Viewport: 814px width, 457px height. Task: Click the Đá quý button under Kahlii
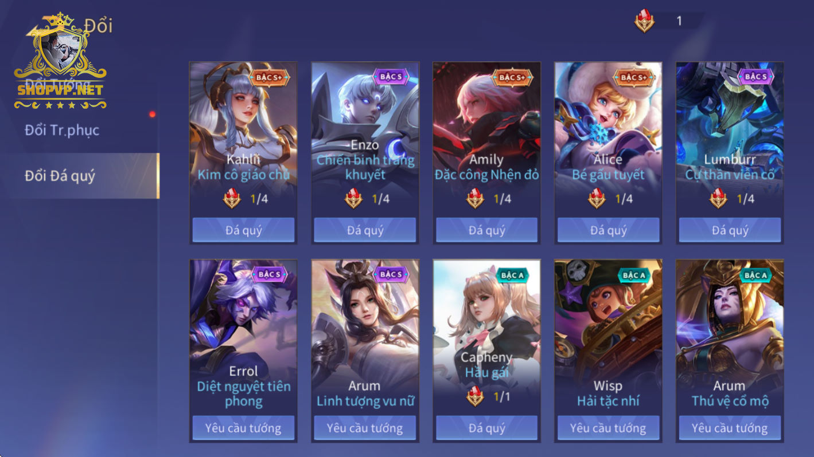(243, 230)
